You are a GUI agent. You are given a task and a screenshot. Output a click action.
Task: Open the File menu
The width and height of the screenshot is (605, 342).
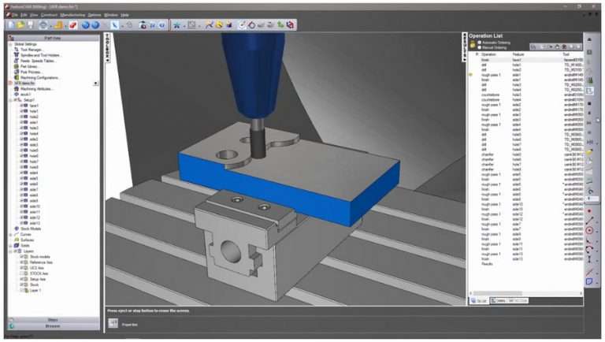pyautogui.click(x=14, y=15)
